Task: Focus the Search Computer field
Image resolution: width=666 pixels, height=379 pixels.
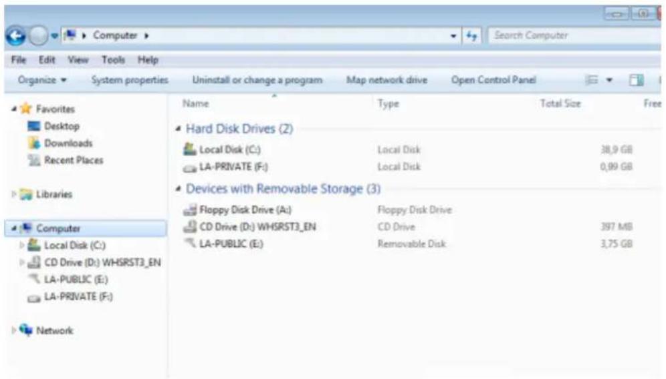Action: coord(574,35)
